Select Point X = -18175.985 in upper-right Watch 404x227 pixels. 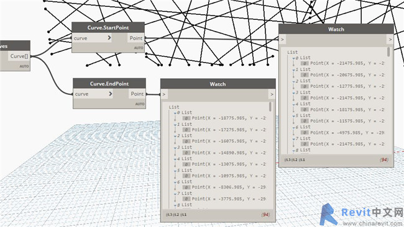[x=347, y=109]
